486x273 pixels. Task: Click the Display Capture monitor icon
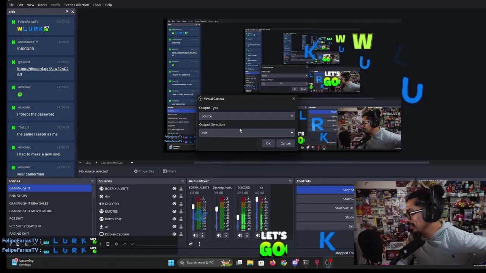pos(101,234)
